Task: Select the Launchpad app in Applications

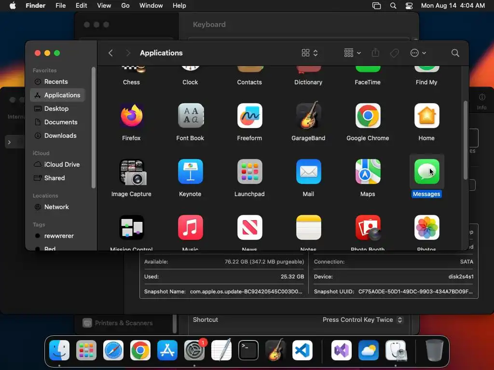Action: pyautogui.click(x=249, y=172)
